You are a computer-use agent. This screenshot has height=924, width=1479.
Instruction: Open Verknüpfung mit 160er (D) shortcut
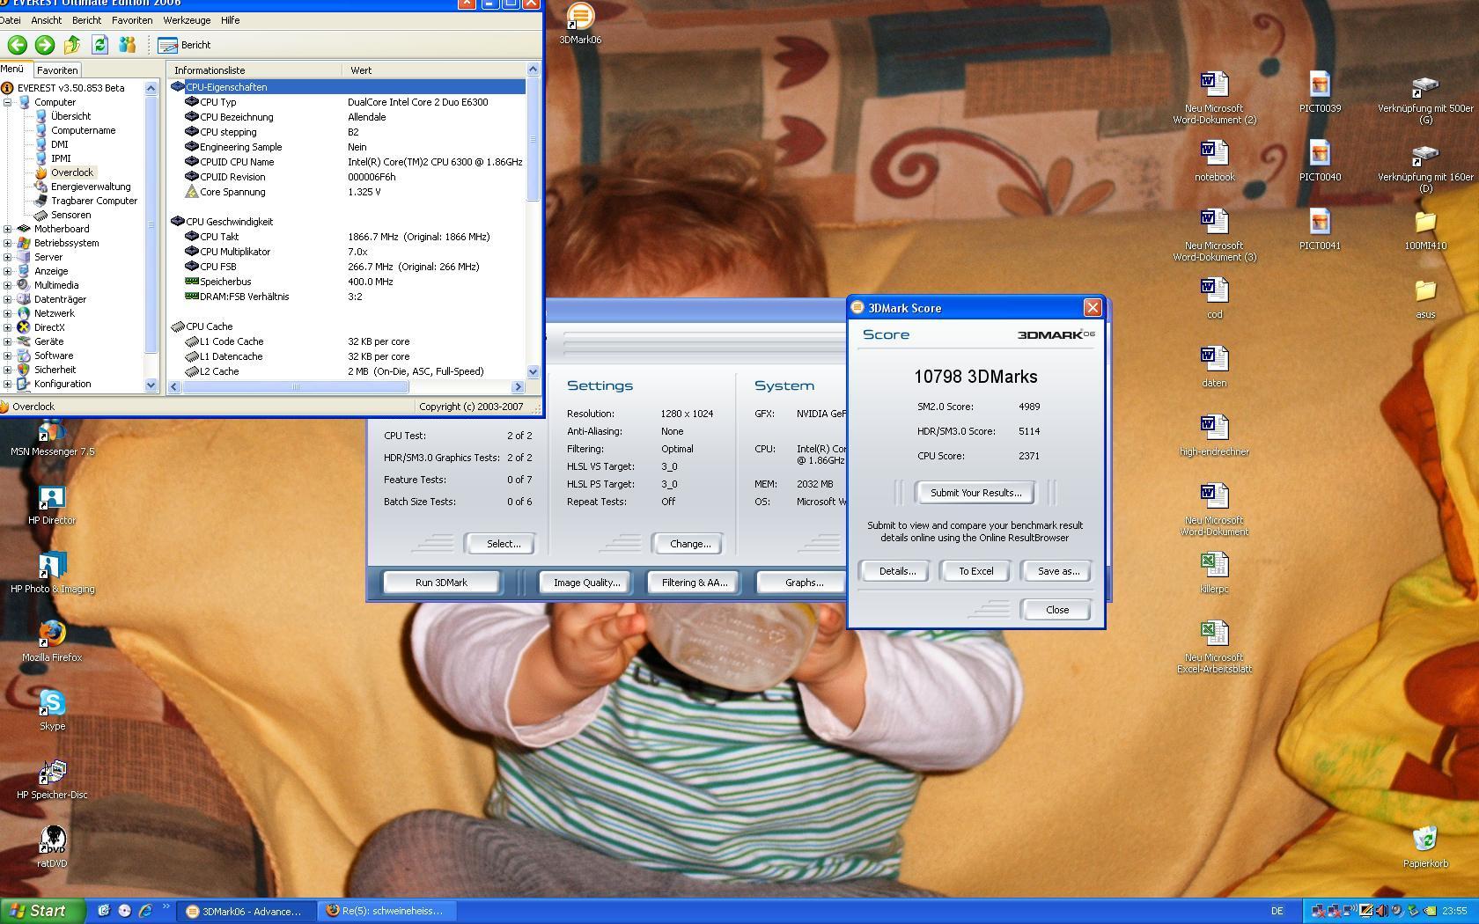click(x=1425, y=167)
